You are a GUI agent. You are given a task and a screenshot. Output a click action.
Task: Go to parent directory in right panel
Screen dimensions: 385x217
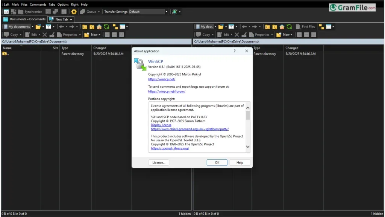point(268,27)
